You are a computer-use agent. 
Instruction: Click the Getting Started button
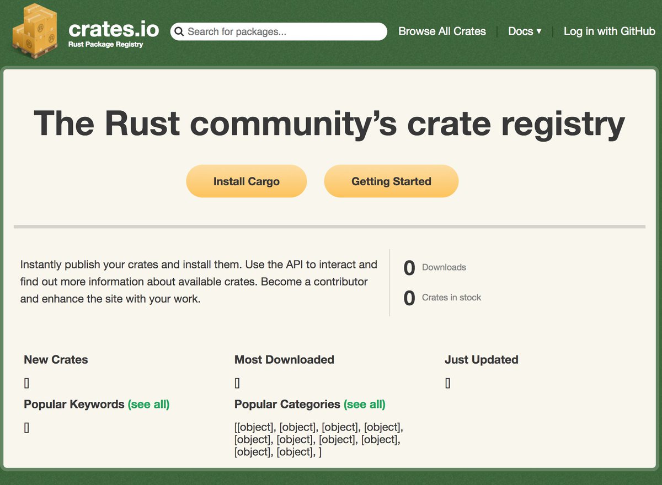(x=391, y=181)
